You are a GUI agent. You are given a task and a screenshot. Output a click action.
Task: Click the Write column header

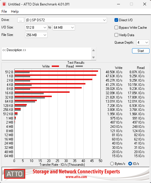click(118, 68)
